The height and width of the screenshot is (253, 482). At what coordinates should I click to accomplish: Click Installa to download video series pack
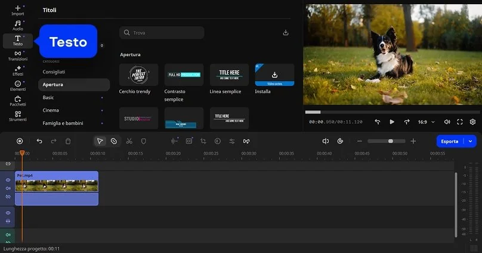pyautogui.click(x=274, y=75)
